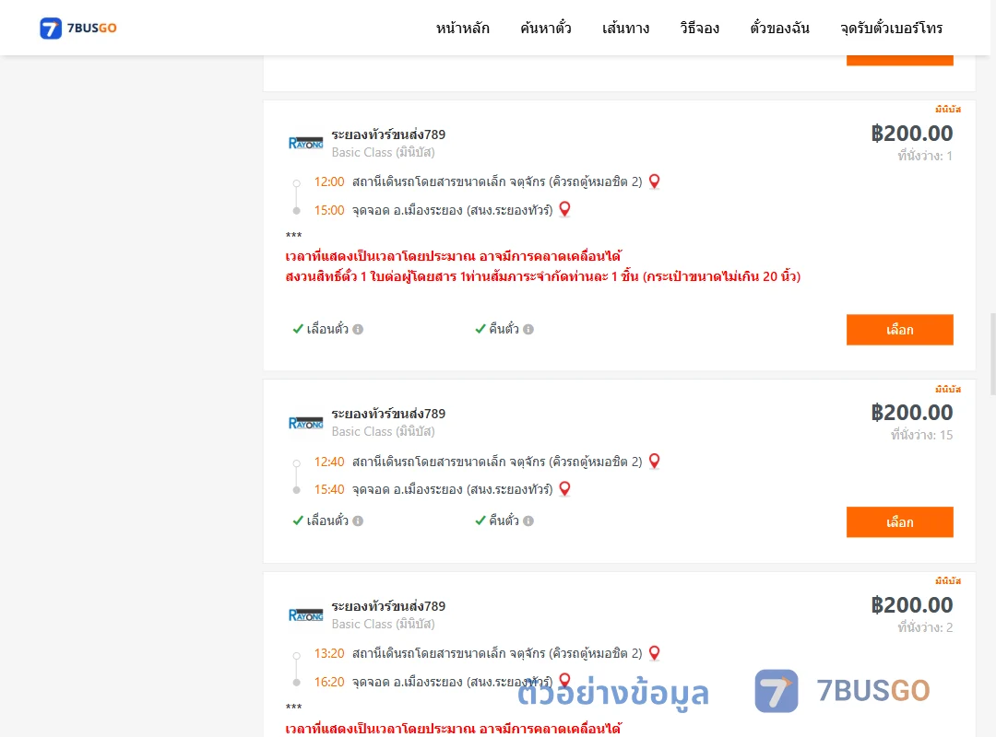Select the 12:00 trip with เลือก button
This screenshot has height=737, width=996.
(899, 330)
